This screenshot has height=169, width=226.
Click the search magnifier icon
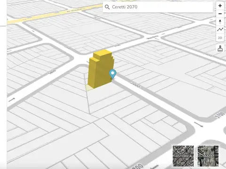107,7
